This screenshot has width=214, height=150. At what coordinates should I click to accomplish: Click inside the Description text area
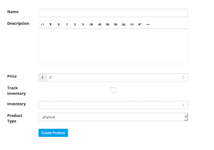[113, 46]
